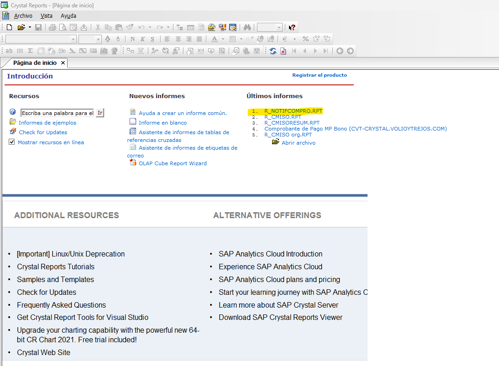
Task: Click the Format Painter brush icon
Action: tap(130, 27)
